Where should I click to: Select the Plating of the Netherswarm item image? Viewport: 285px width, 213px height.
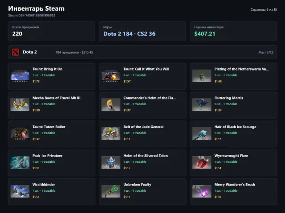tap(202, 76)
